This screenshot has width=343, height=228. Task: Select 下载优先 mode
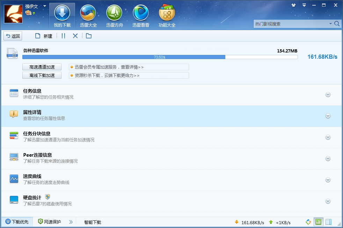pyautogui.click(x=17, y=222)
